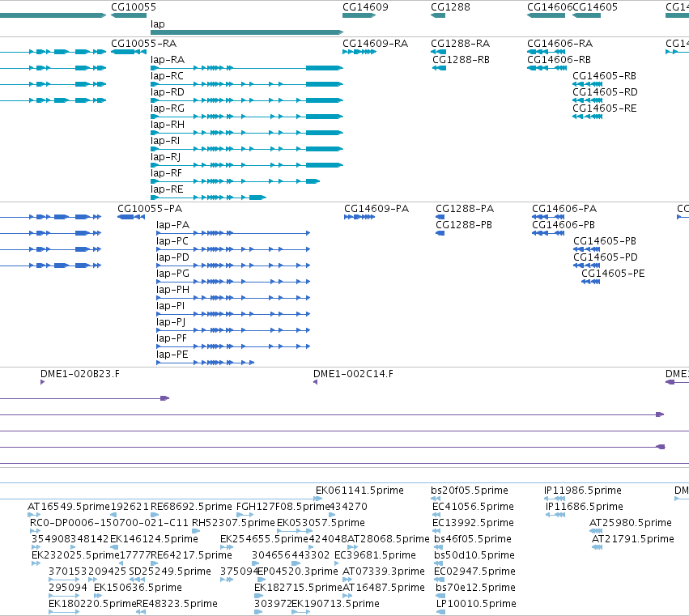Select the CG1288 gene label
The width and height of the screenshot is (689, 616).
450,7
